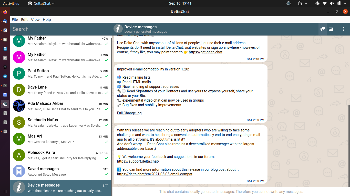Open Saved messages chat row
This screenshot has width=350, height=196.
pos(60,171)
